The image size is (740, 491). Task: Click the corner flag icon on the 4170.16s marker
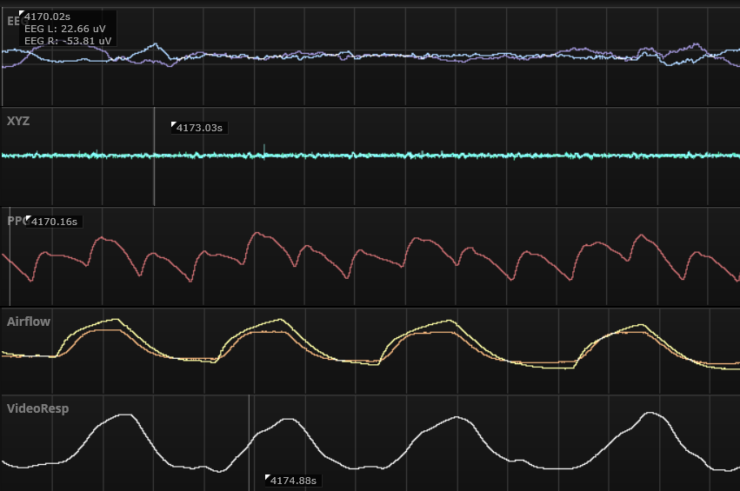pos(29,218)
